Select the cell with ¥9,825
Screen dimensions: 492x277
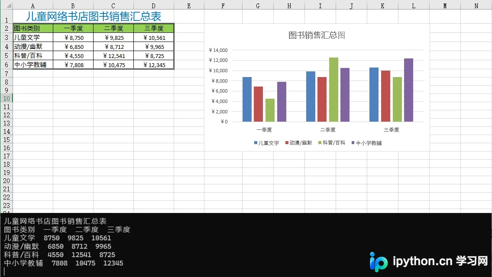(113, 37)
